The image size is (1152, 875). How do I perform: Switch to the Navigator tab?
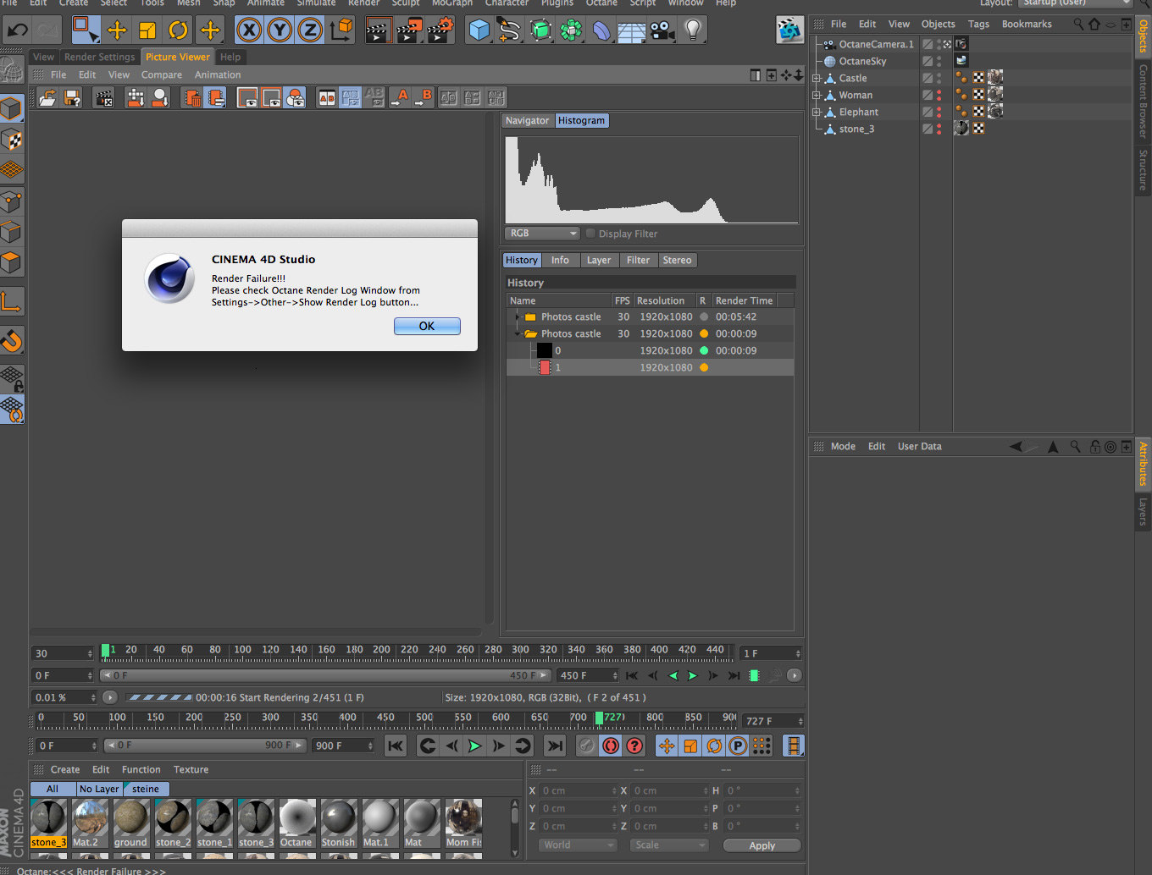527,120
